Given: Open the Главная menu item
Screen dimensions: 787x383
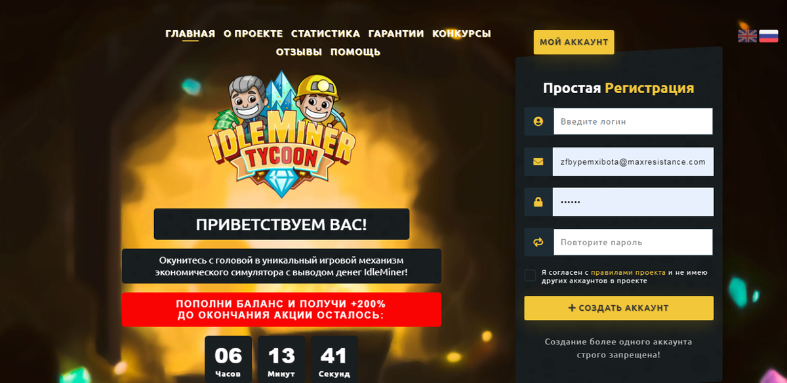Looking at the screenshot, I should [190, 33].
